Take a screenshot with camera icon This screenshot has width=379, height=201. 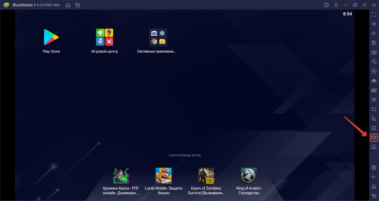point(374,100)
